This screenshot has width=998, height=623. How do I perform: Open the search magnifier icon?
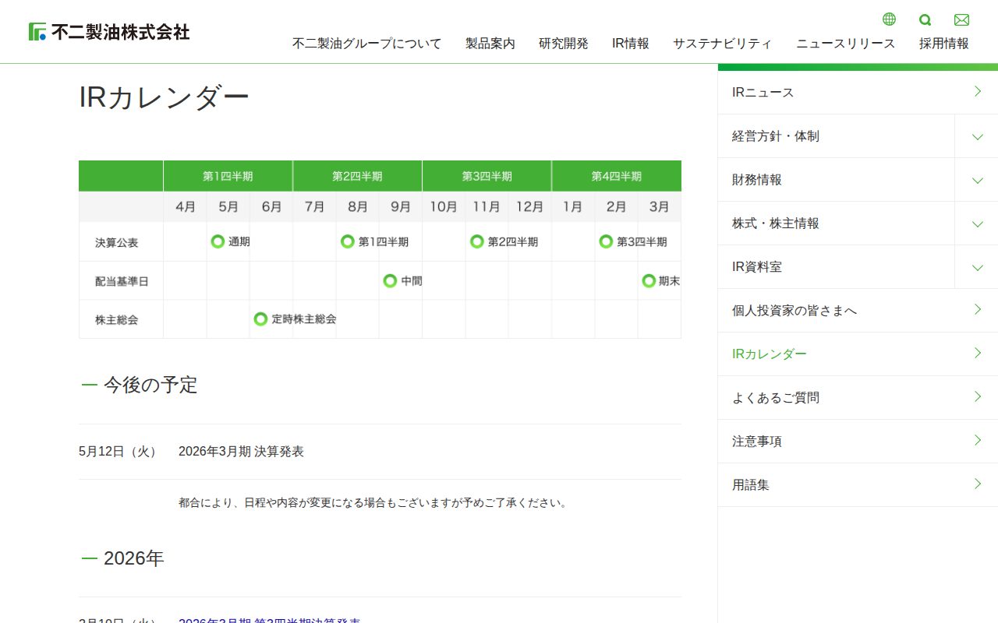[925, 20]
